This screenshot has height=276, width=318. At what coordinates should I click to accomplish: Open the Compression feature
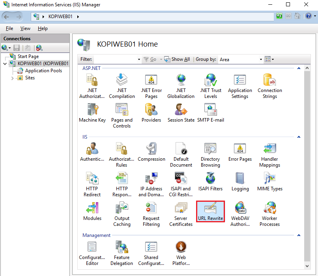(x=151, y=152)
